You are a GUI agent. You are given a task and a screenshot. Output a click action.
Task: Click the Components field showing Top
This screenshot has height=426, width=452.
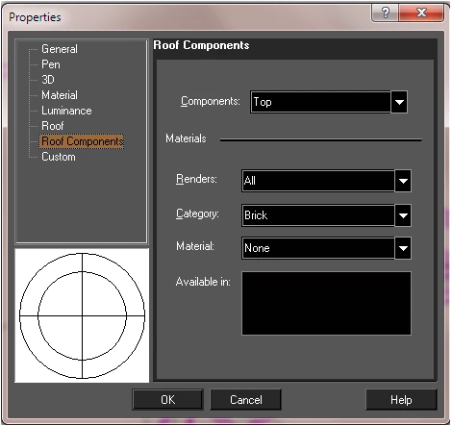(x=321, y=102)
